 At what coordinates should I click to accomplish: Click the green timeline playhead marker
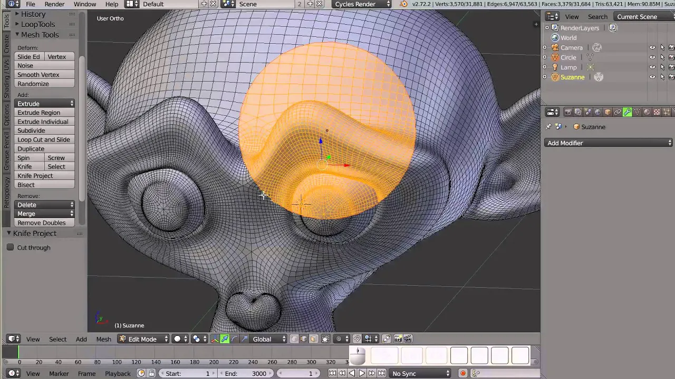pos(18,351)
